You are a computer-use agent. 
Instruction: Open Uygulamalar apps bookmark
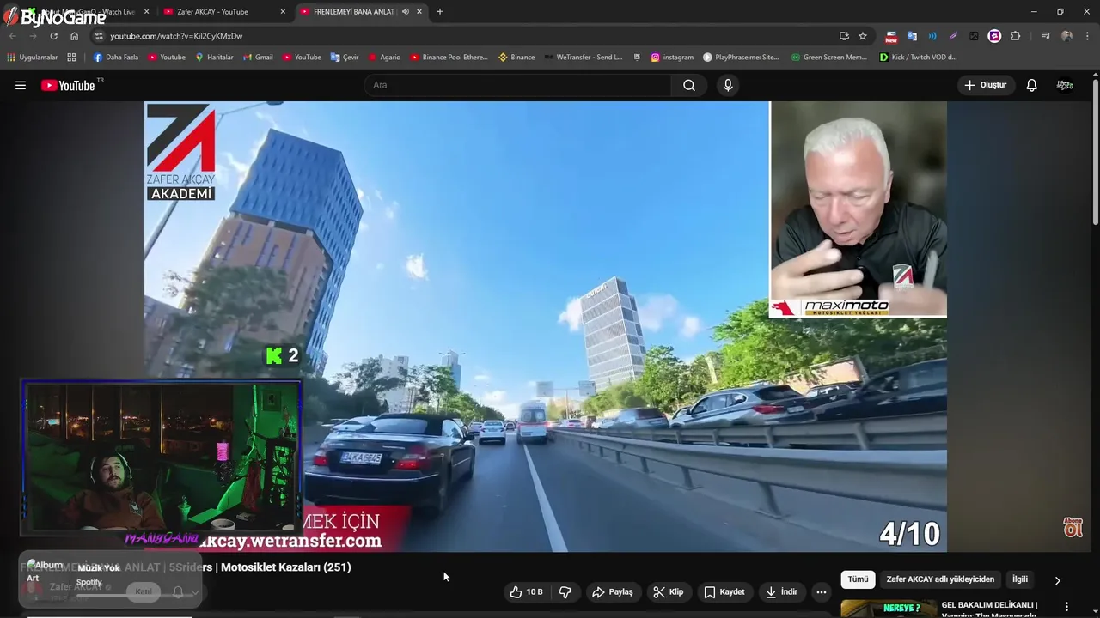click(x=32, y=58)
